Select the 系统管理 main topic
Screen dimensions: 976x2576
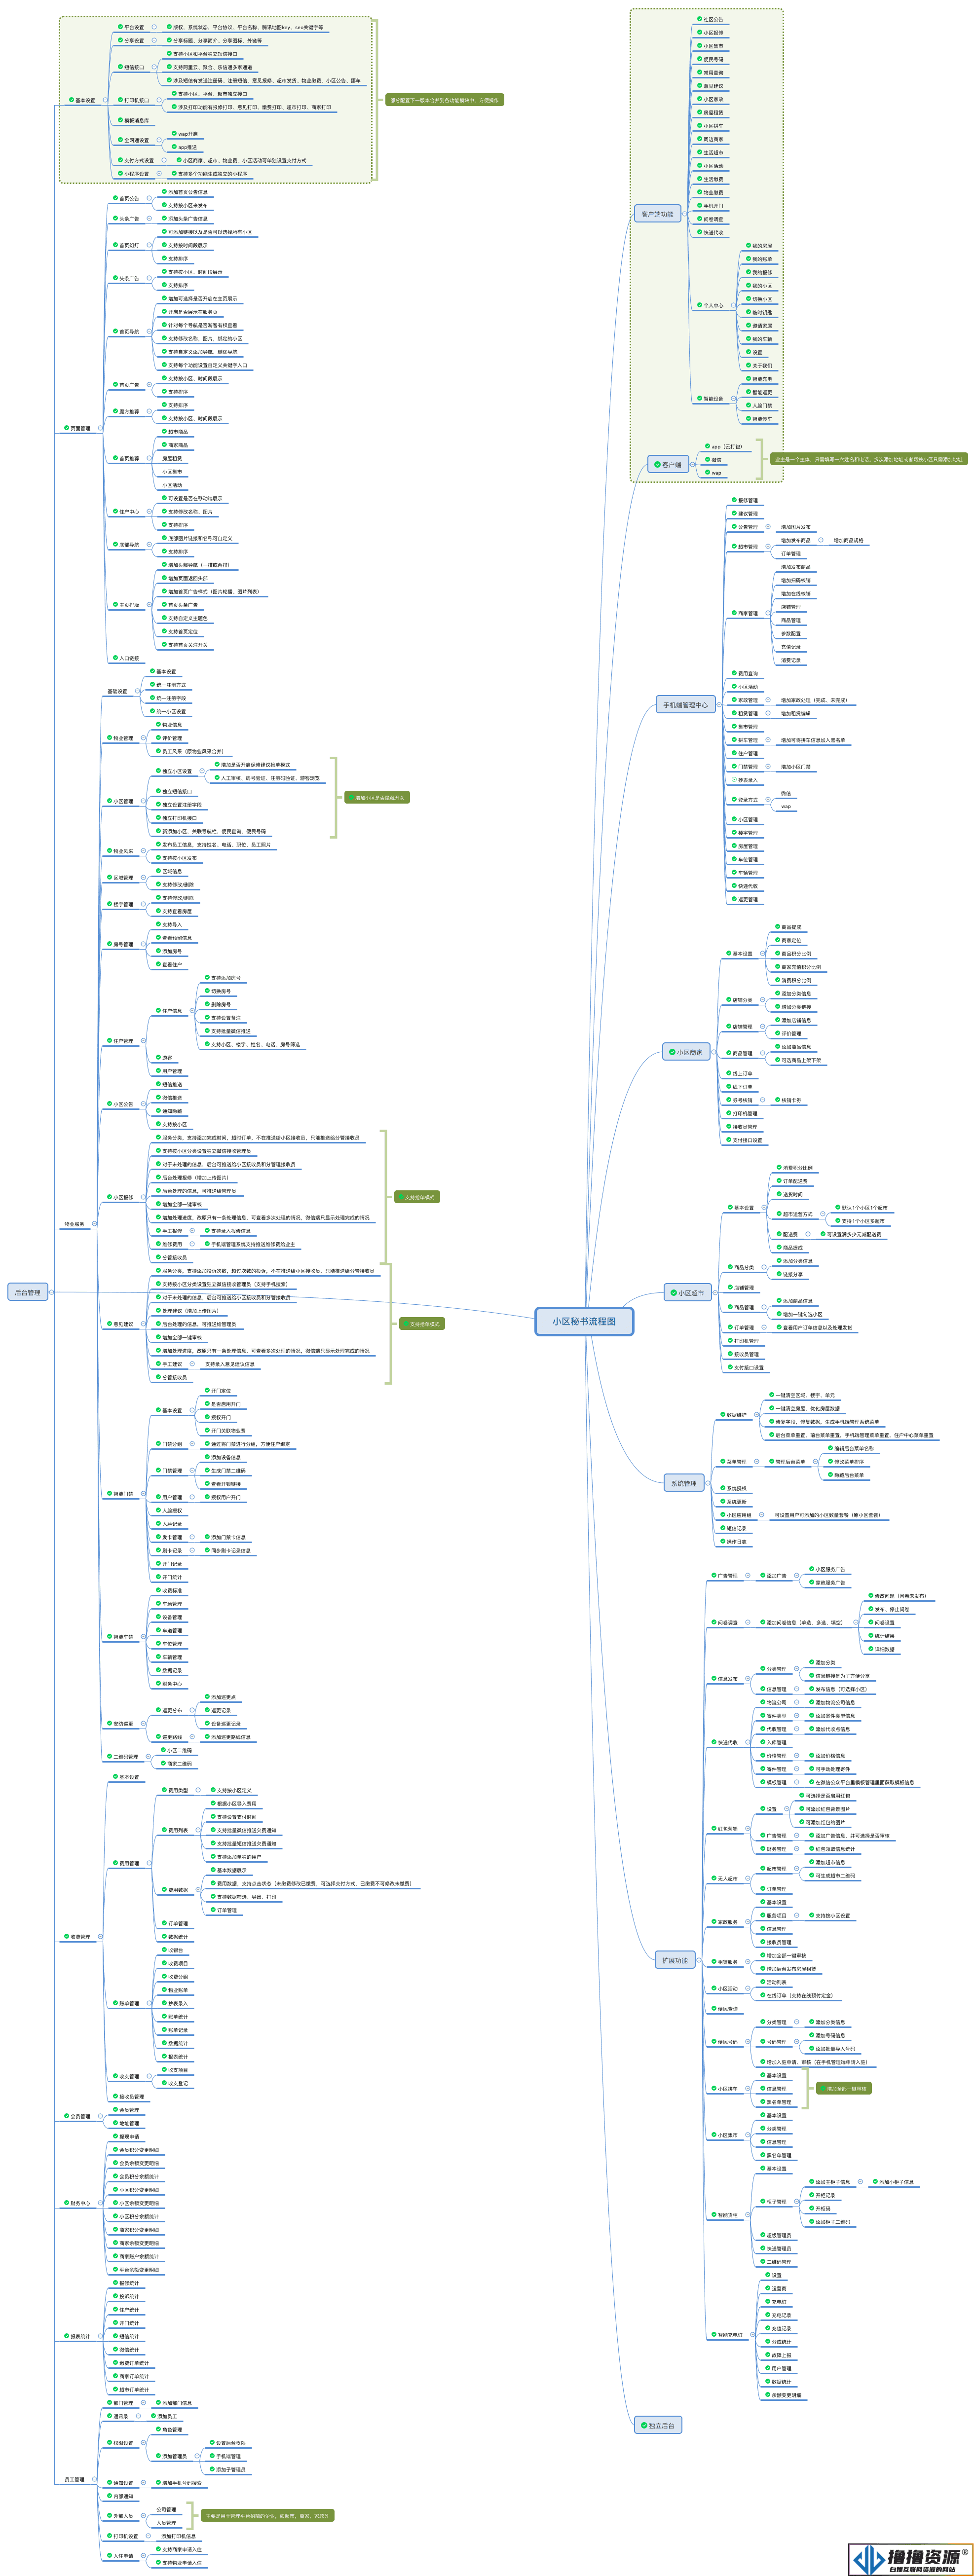(x=684, y=1483)
